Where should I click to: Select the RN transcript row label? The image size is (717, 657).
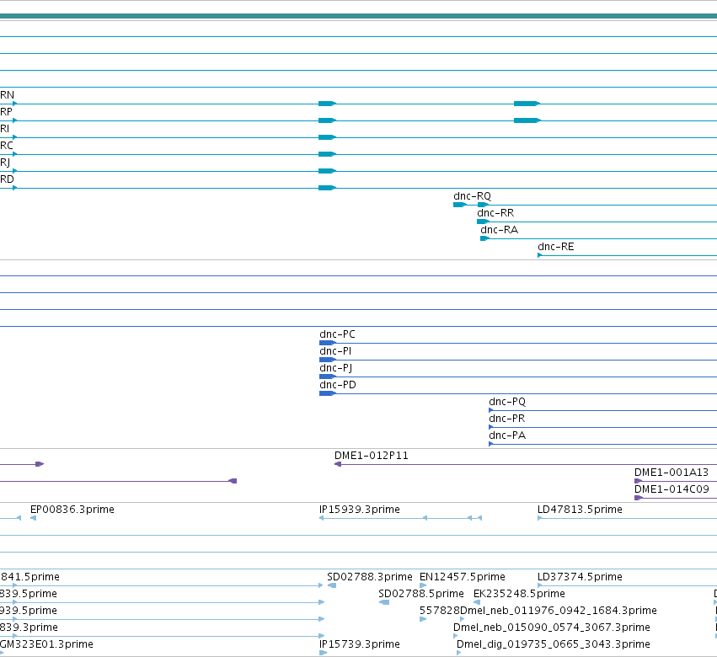(7, 95)
